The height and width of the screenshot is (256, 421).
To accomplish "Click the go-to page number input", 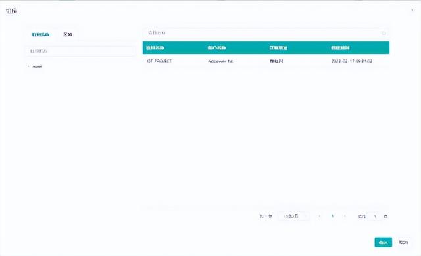I will tap(375, 217).
